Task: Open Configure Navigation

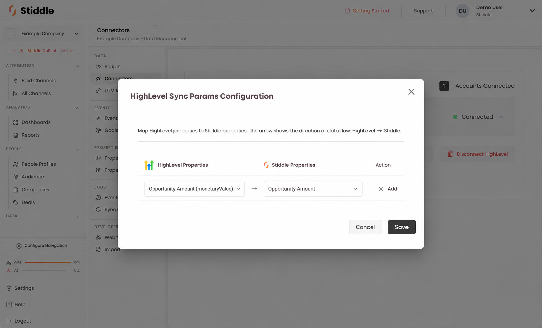Action: [x=42, y=246]
